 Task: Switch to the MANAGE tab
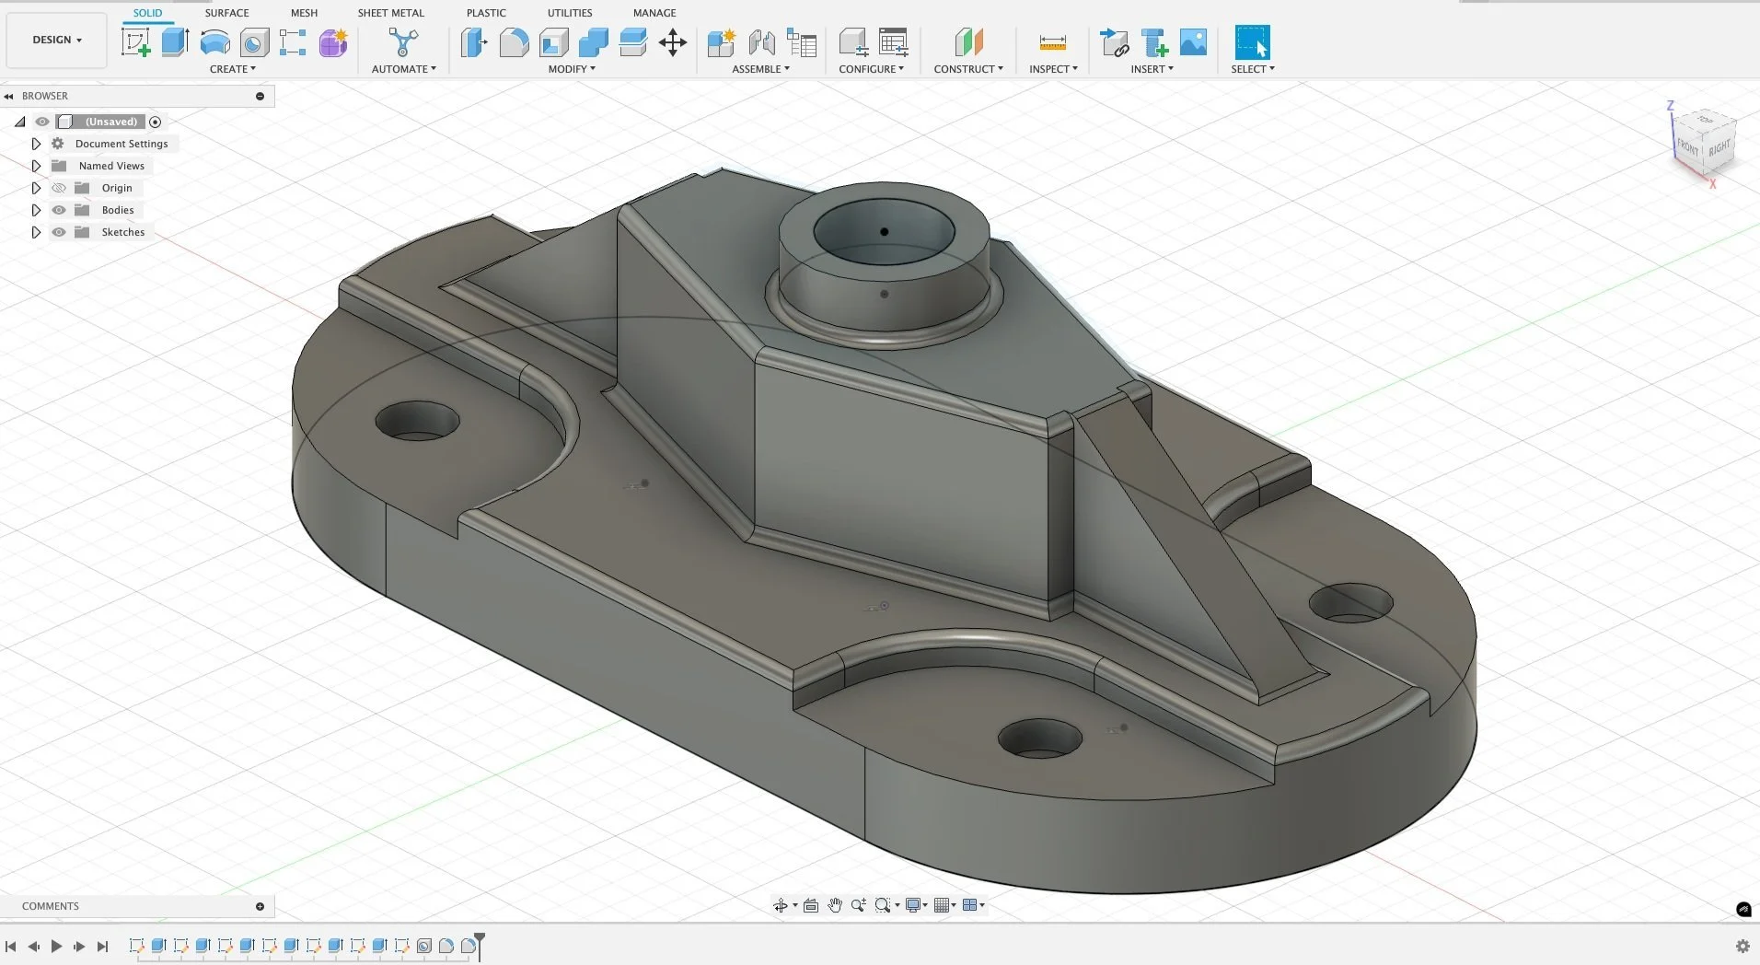(654, 13)
